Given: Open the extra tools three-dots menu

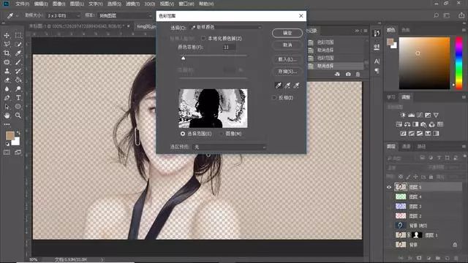Looking at the screenshot, I should 7,124.
